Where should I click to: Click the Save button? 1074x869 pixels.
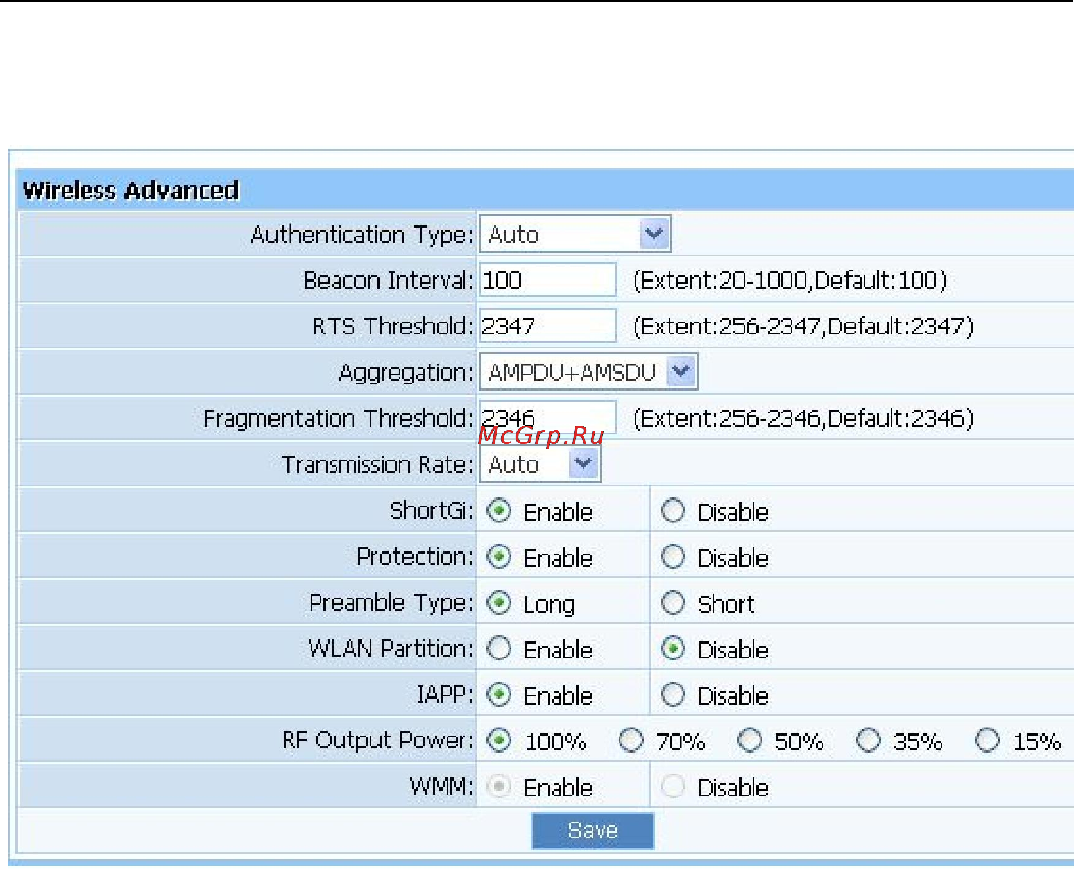point(593,830)
